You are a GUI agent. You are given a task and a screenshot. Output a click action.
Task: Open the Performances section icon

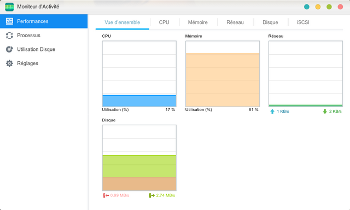[9, 21]
